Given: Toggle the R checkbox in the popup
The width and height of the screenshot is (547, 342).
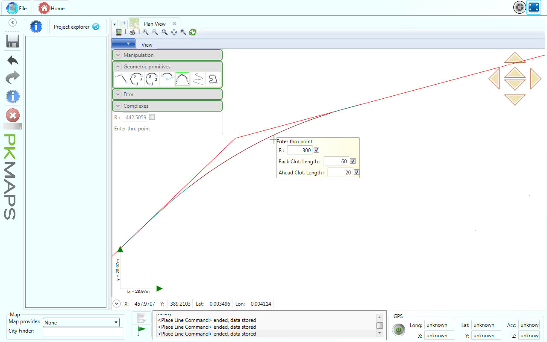Looking at the screenshot, I should [x=316, y=150].
